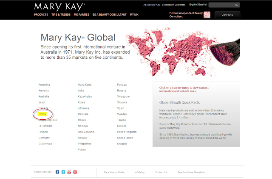Select Moldova from country list
This screenshot has height=179, width=272.
(x=82, y=126)
